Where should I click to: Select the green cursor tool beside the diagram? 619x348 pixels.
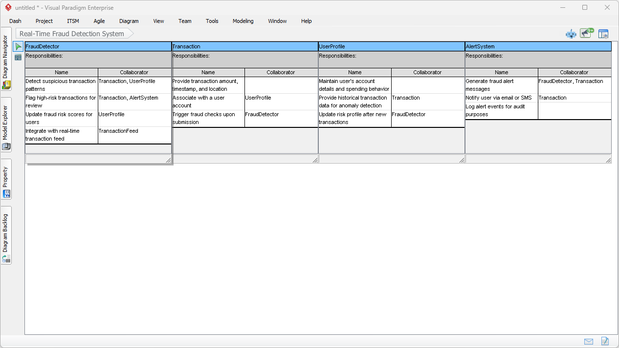pos(18,46)
